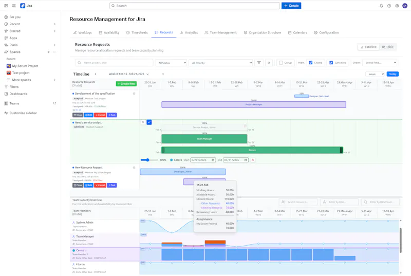The width and height of the screenshot is (411, 276).
Task: Discard assignment with gray X button
Action: 143,122
